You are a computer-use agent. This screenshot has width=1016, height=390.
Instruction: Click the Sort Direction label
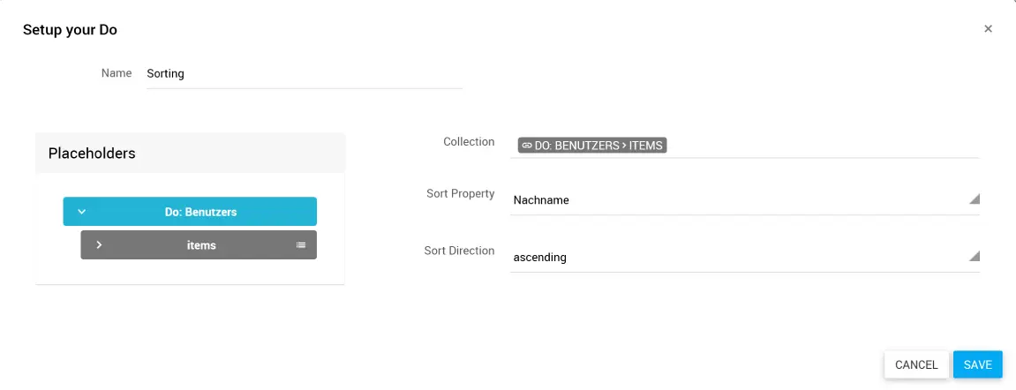click(x=459, y=251)
